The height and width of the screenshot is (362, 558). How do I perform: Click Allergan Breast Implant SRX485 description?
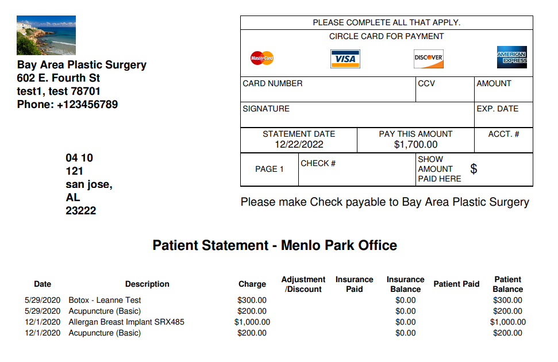point(126,322)
